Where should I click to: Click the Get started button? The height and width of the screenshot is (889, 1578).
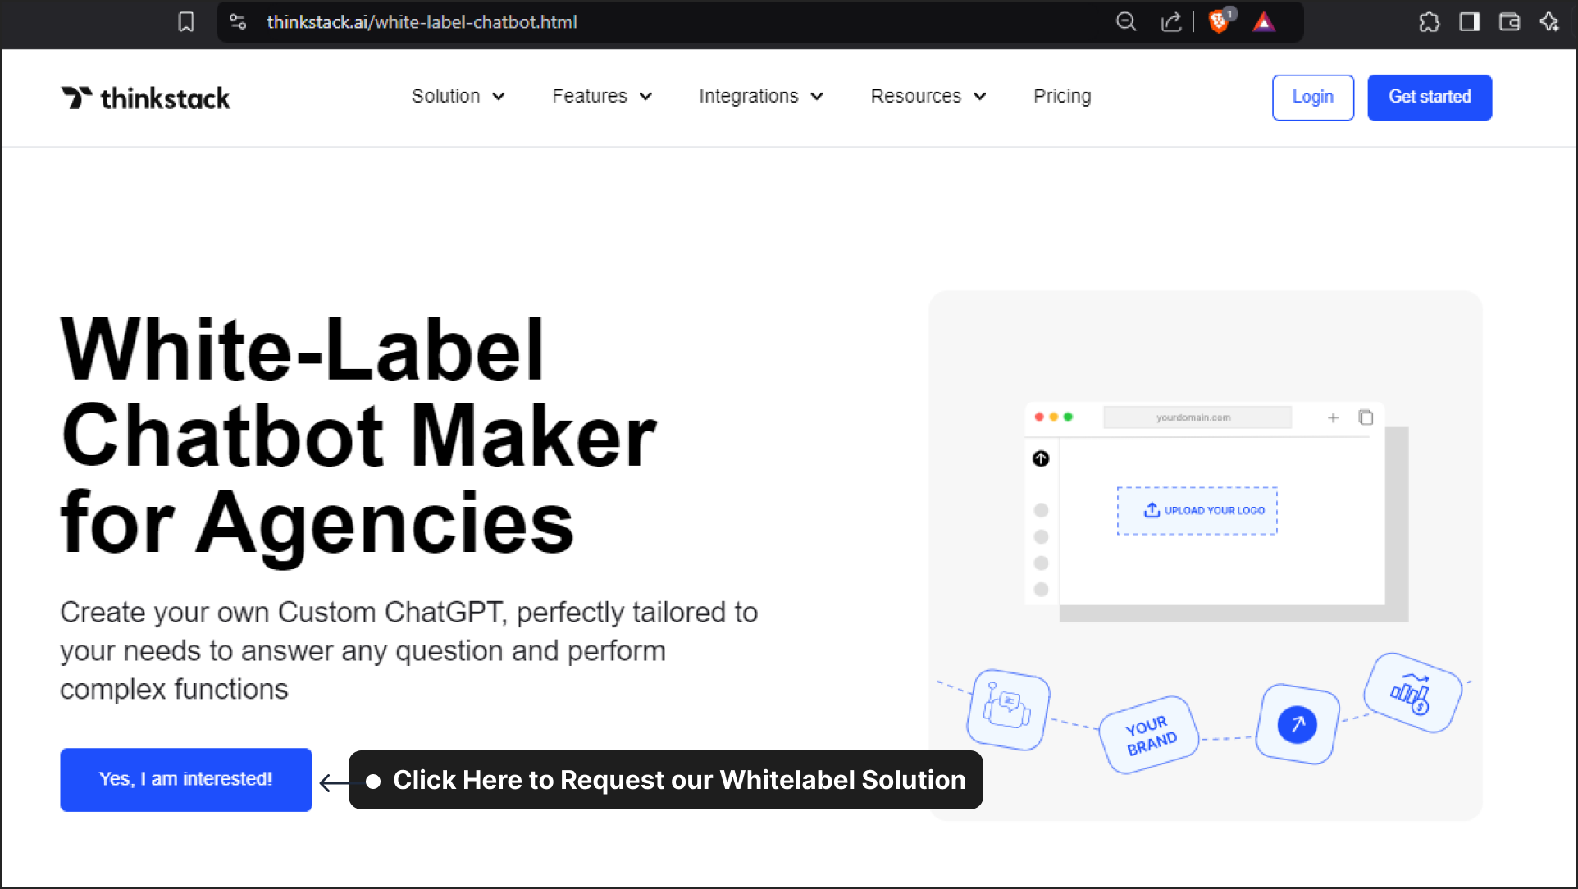click(x=1430, y=97)
